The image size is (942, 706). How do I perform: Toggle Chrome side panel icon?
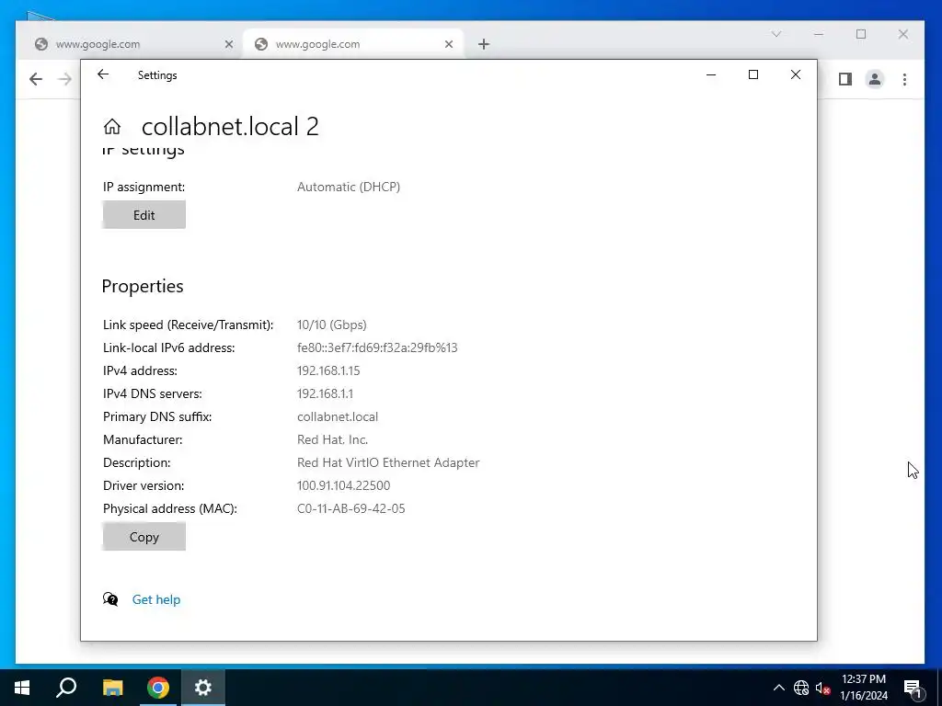[845, 79]
